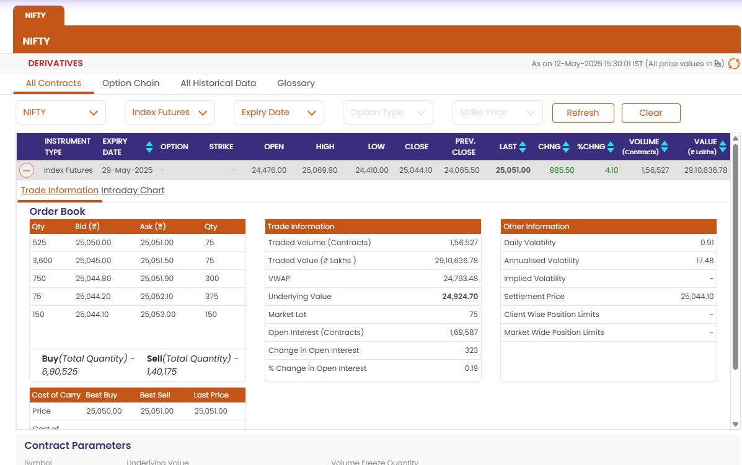742x465 pixels.
Task: Click the Refresh button
Action: point(583,113)
